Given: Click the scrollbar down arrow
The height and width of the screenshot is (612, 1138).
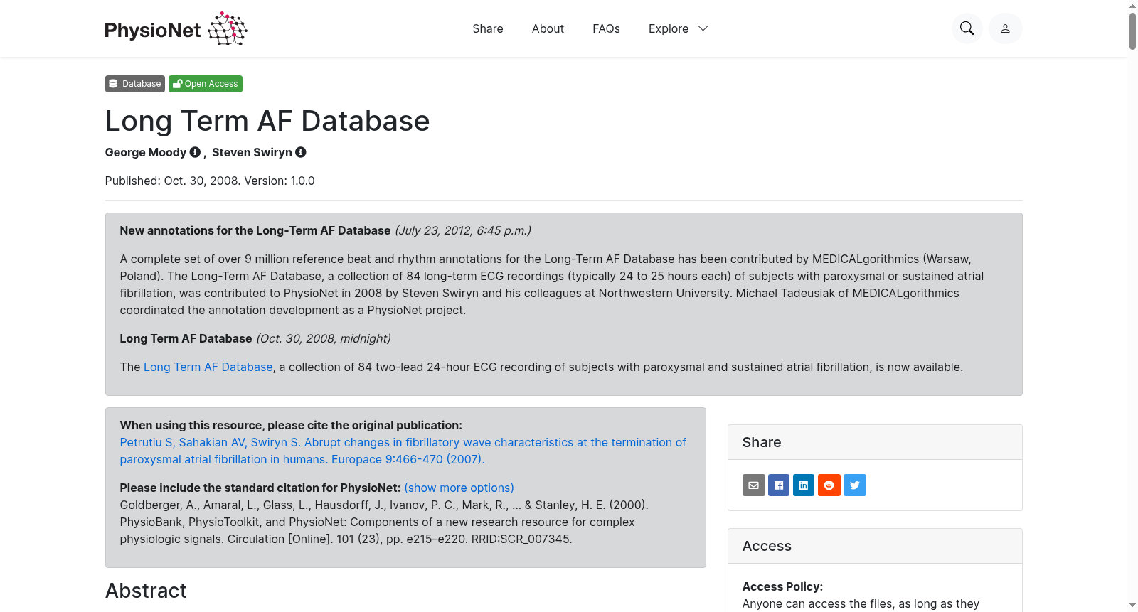Looking at the screenshot, I should click(x=1132, y=606).
